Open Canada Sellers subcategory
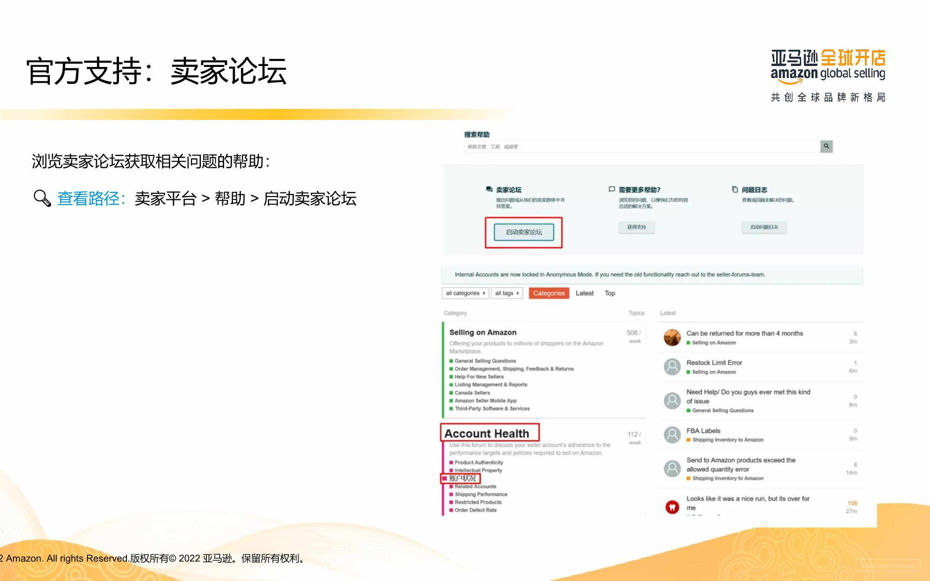This screenshot has width=930, height=581. (x=472, y=393)
